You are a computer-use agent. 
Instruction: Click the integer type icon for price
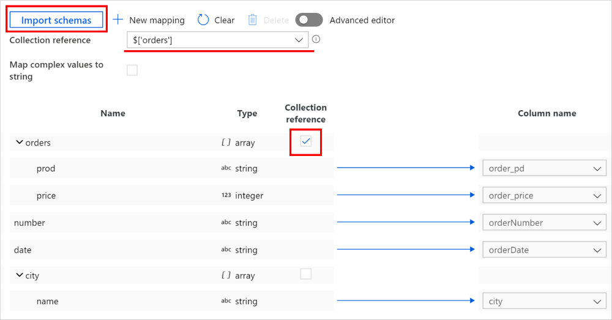pos(226,196)
